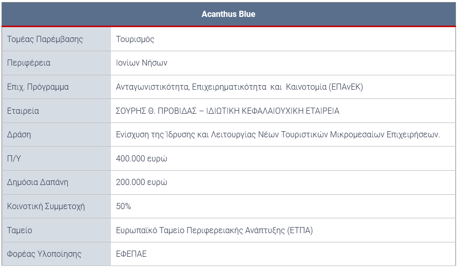Viewport: 457px width, 267px height.
Task: Click the 200.000 ευρώ value
Action: tap(141, 182)
